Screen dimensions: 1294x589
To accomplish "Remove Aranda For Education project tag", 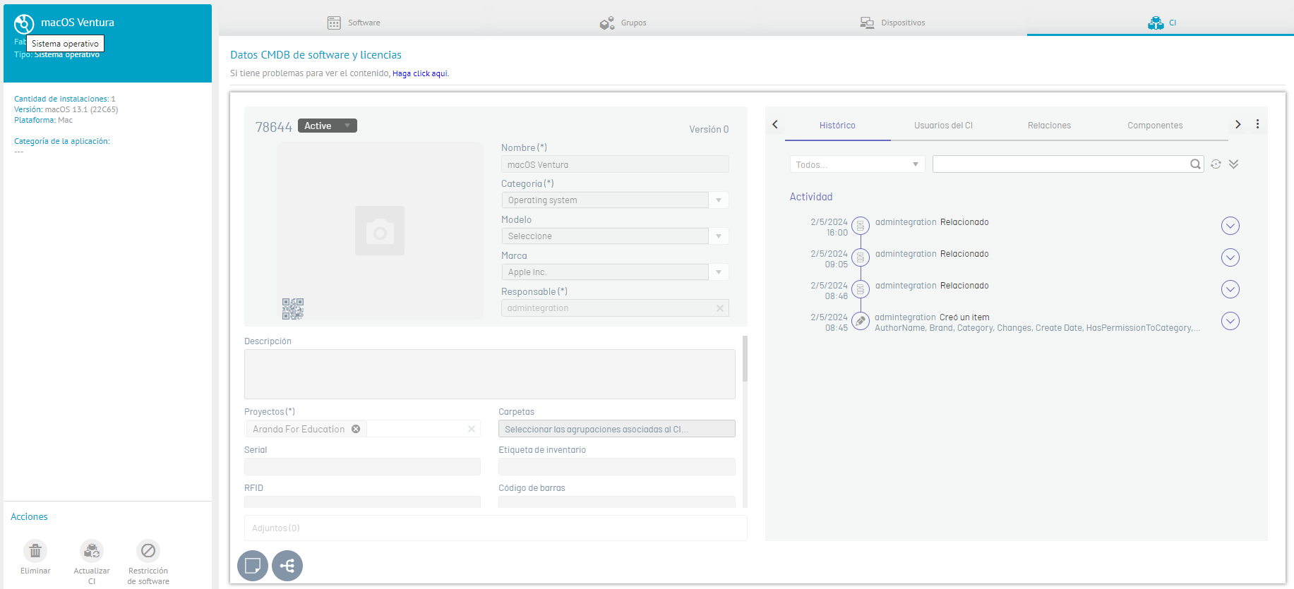I will [x=356, y=429].
